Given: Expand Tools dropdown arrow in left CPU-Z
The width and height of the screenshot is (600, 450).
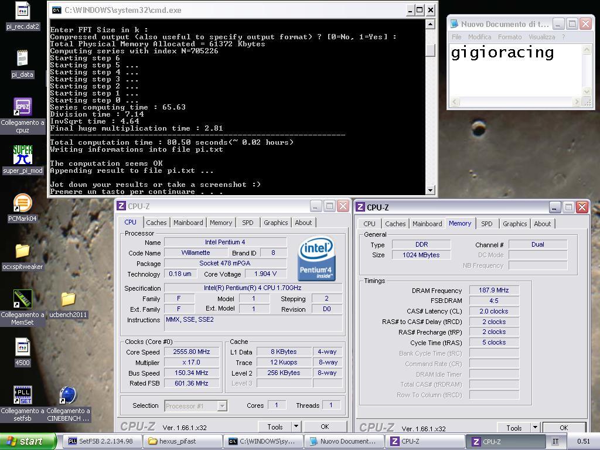Looking at the screenshot, I should (x=296, y=427).
